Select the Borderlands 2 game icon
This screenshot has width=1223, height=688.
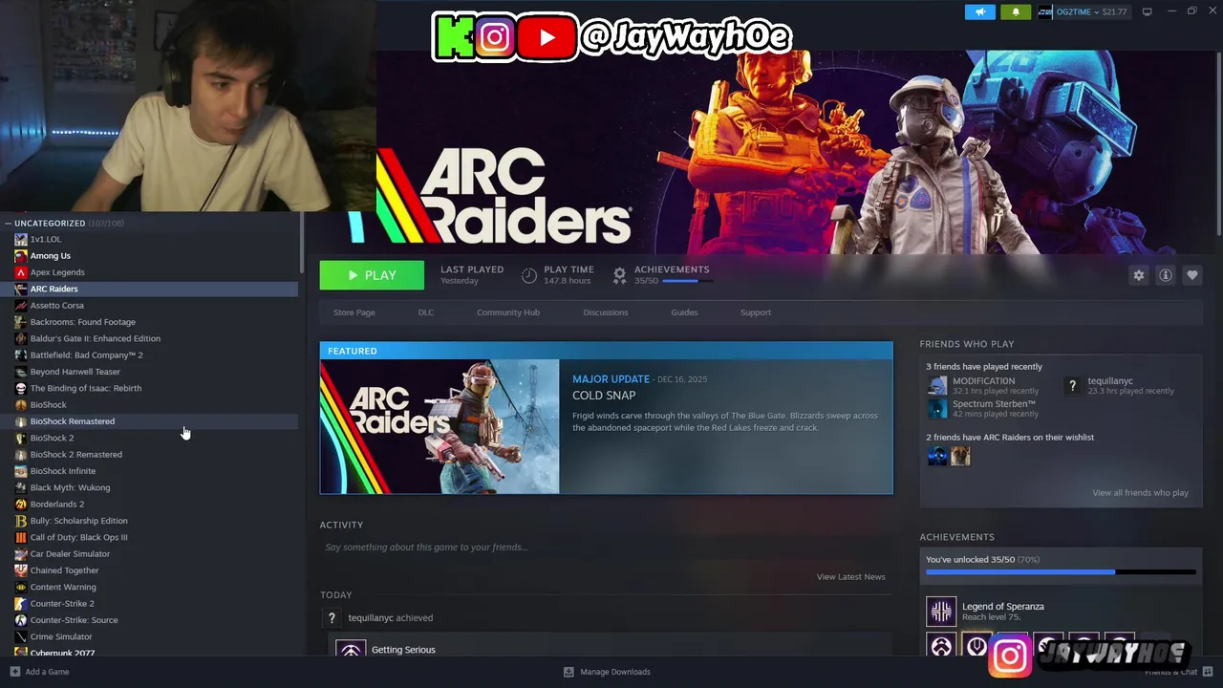click(21, 505)
